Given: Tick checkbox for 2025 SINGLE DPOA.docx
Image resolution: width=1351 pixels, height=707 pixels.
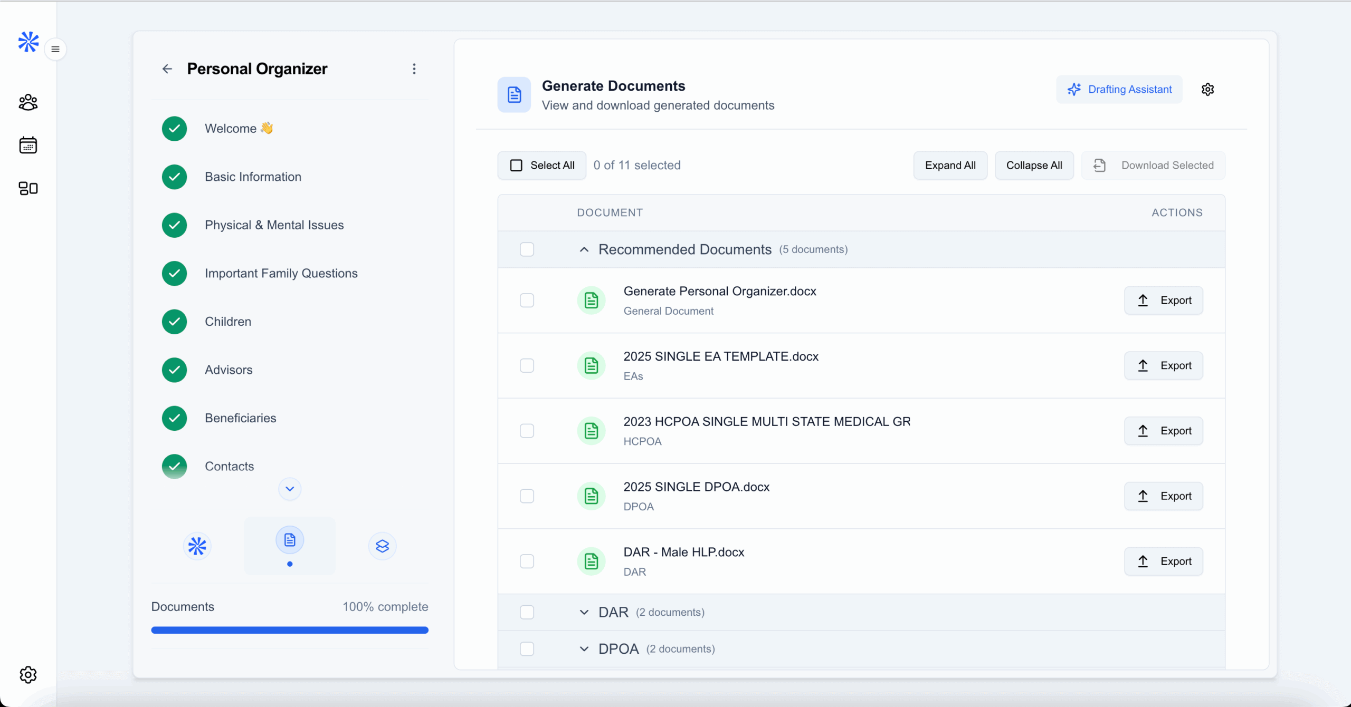Looking at the screenshot, I should [527, 496].
